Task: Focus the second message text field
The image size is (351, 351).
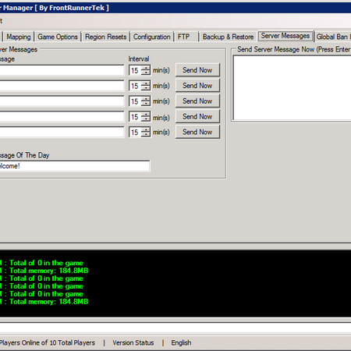Action: 62,86
